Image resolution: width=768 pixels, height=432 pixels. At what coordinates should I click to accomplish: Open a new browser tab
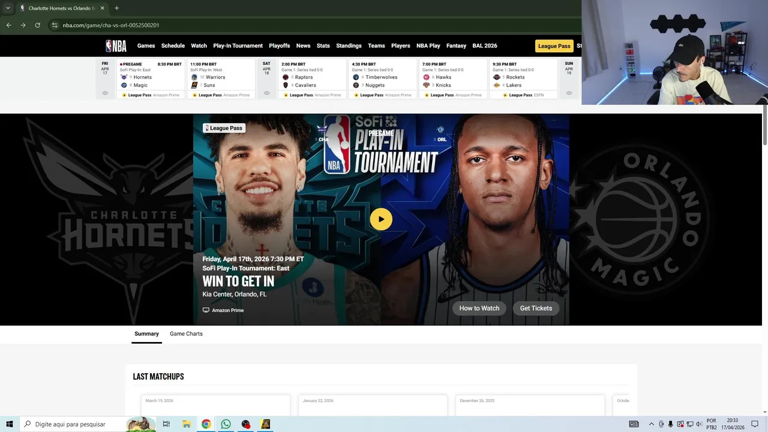tap(116, 8)
